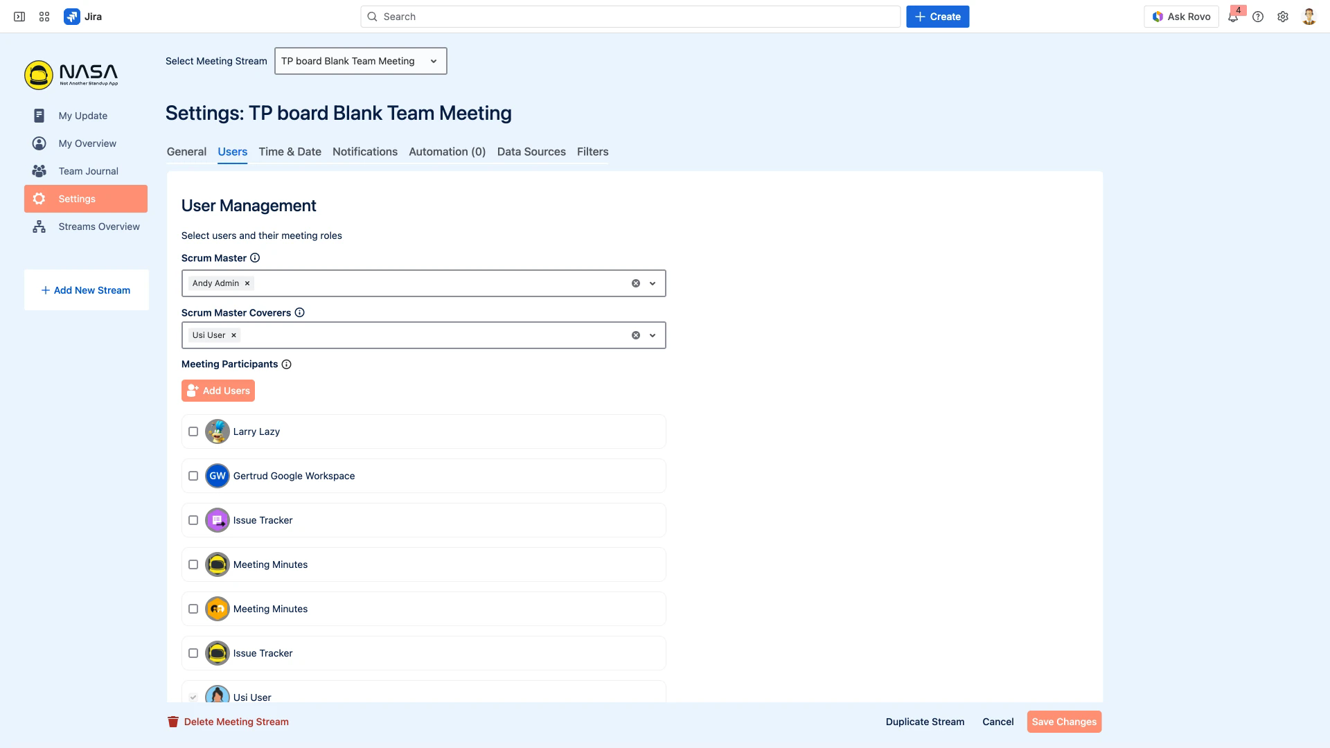This screenshot has width=1330, height=748.
Task: Click the Add Users button
Action: [218, 390]
